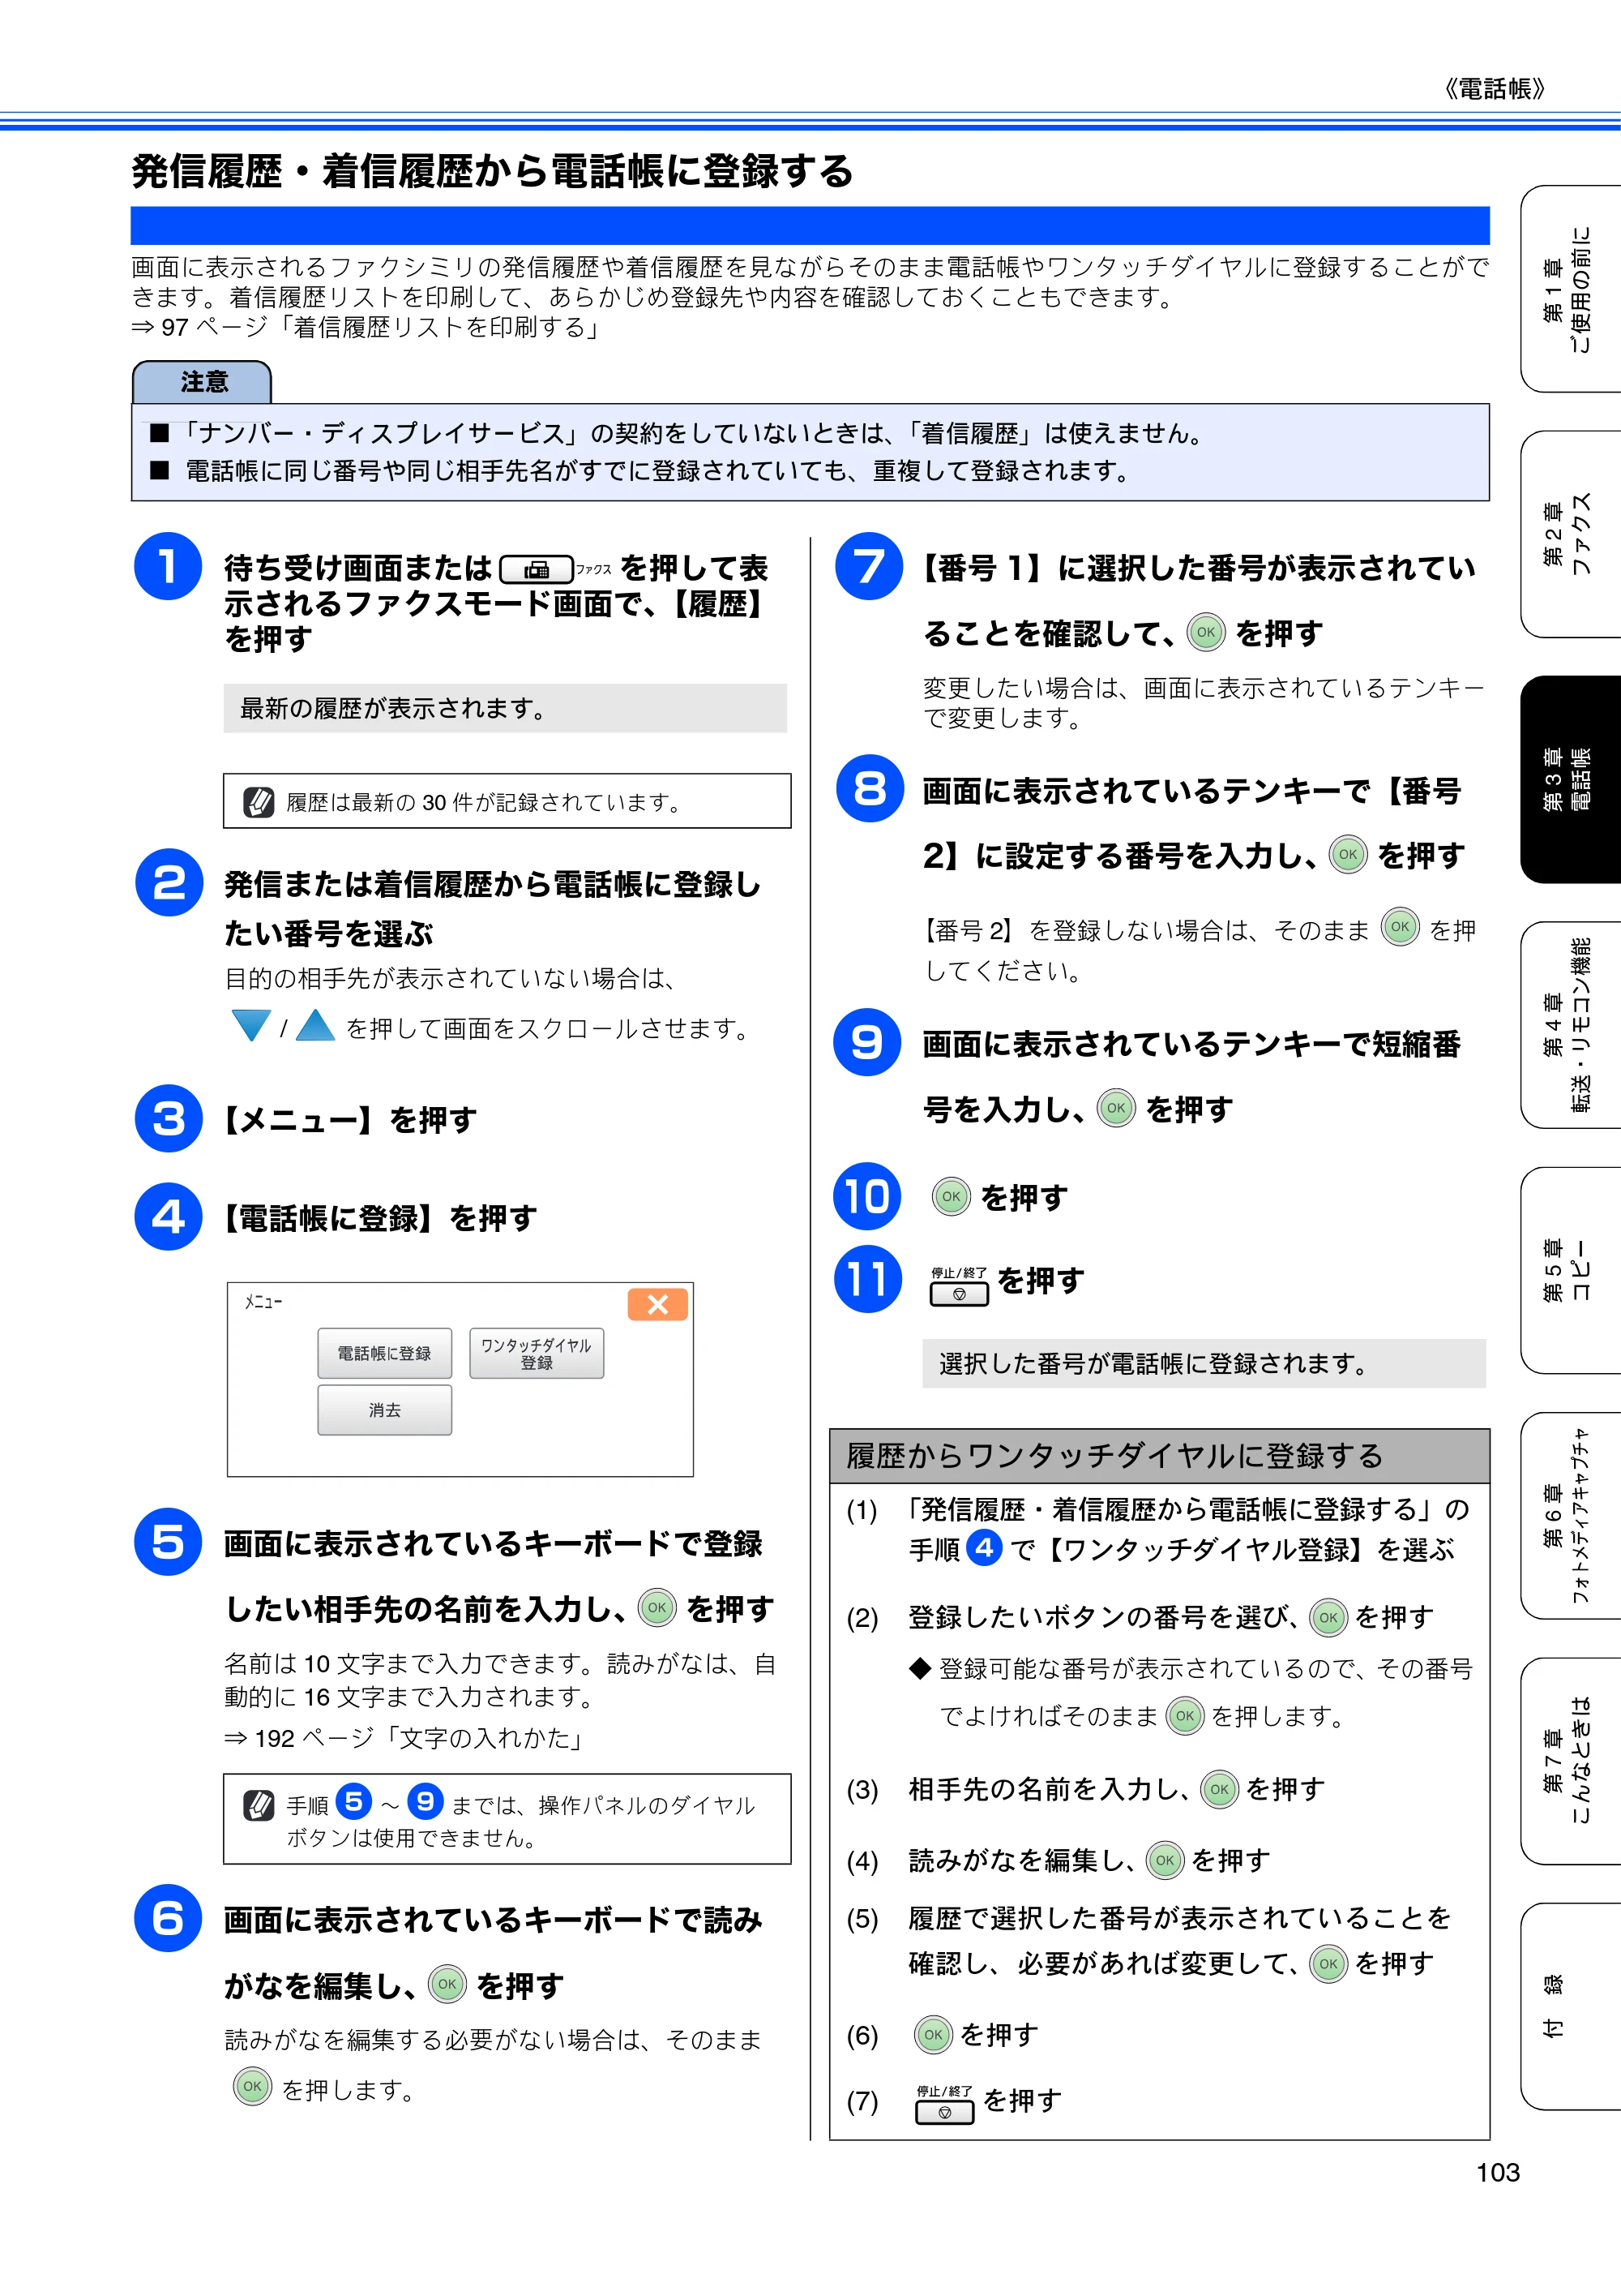
Task: Open the 第2章 ファクス side tab
Action: (1570, 534)
